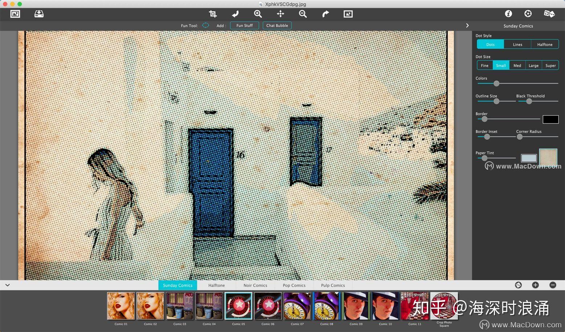Screen dimensions: 565x332
Task: Select the Comic 01 preset thumbnail
Action: pos(121,306)
